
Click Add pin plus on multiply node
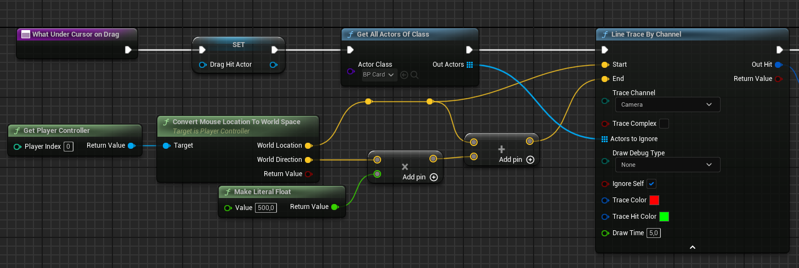coord(434,177)
